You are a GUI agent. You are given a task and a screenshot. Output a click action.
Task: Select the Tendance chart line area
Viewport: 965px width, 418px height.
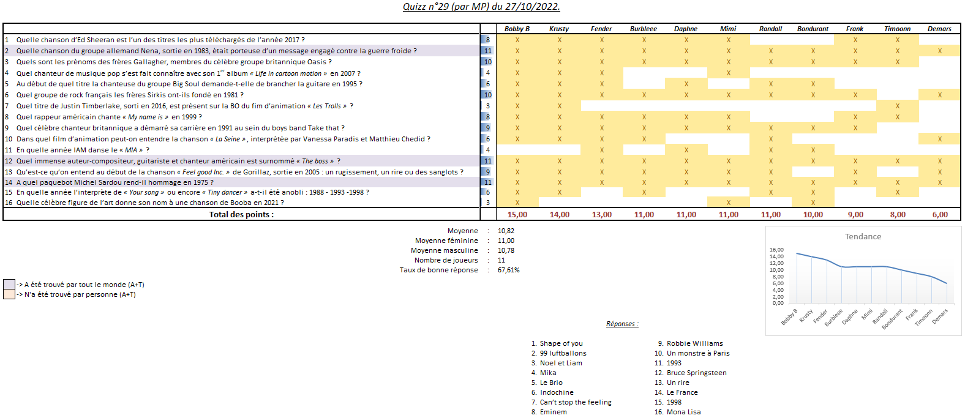point(871,277)
